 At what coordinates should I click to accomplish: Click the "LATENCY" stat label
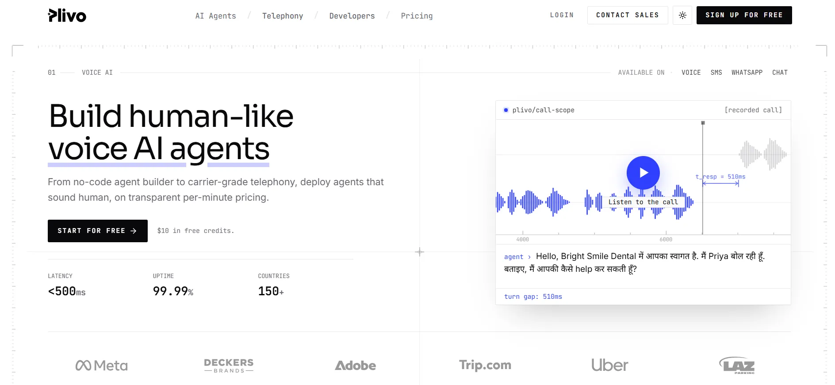coord(60,276)
